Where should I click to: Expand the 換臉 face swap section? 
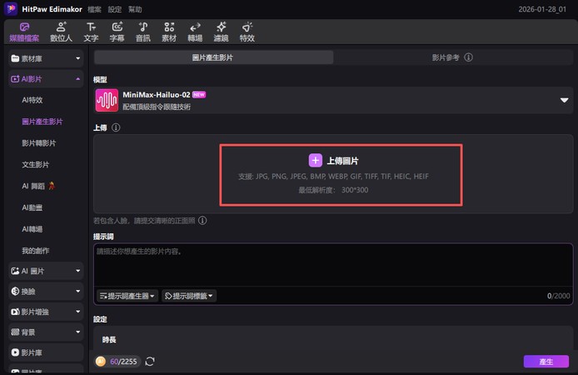tap(46, 292)
